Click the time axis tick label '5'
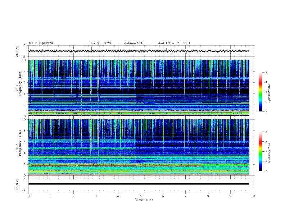The width and height of the screenshot is (285, 220). tap(141, 196)
